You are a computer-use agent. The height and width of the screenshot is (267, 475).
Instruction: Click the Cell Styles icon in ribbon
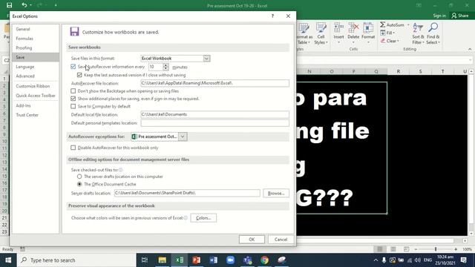321,28
